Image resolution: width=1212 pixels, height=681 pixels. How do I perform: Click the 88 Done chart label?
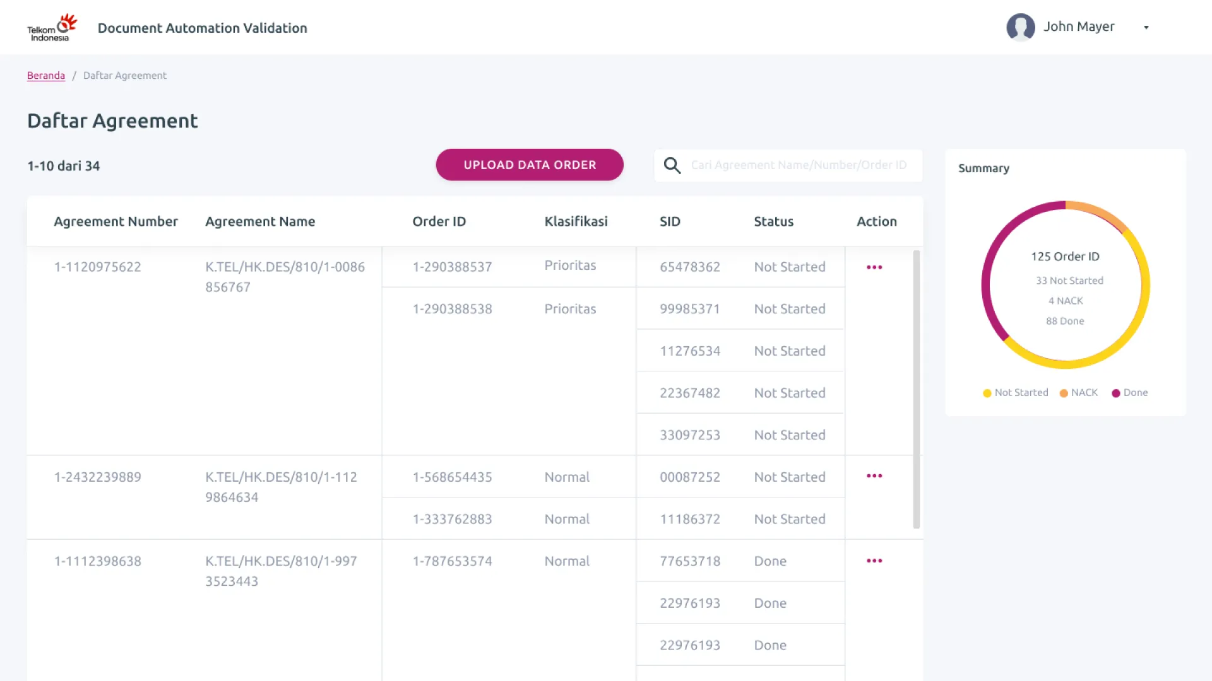1065,321
